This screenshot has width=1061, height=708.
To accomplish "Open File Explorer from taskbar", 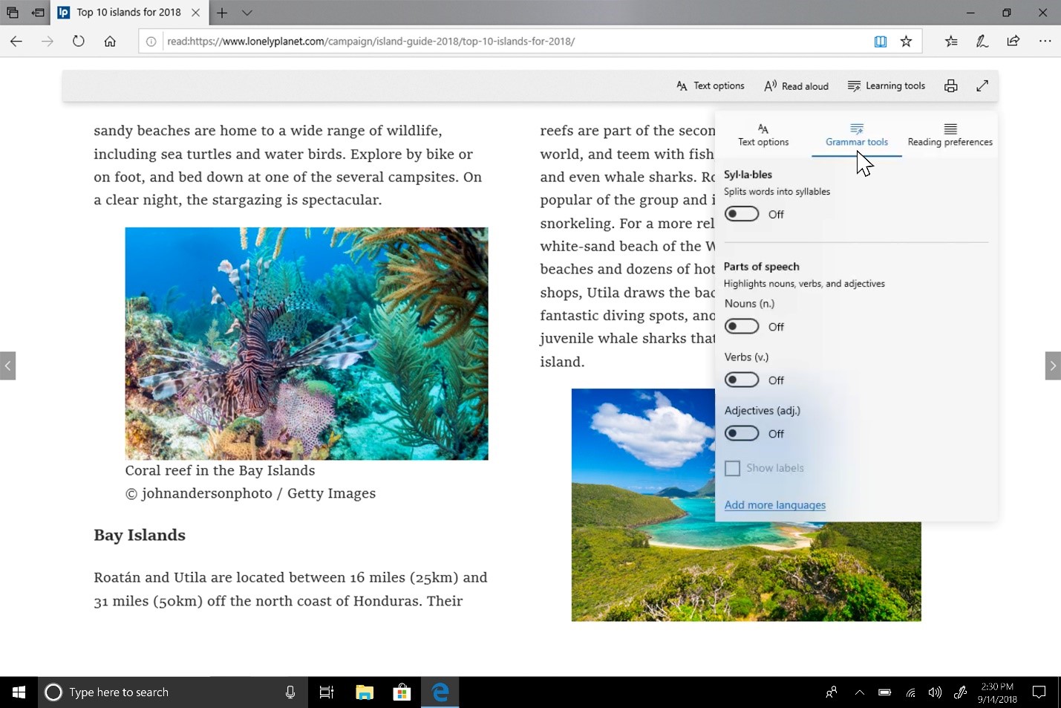I will [x=365, y=692].
